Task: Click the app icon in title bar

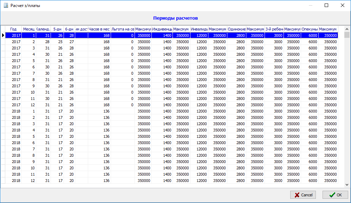Action: pos(6,6)
